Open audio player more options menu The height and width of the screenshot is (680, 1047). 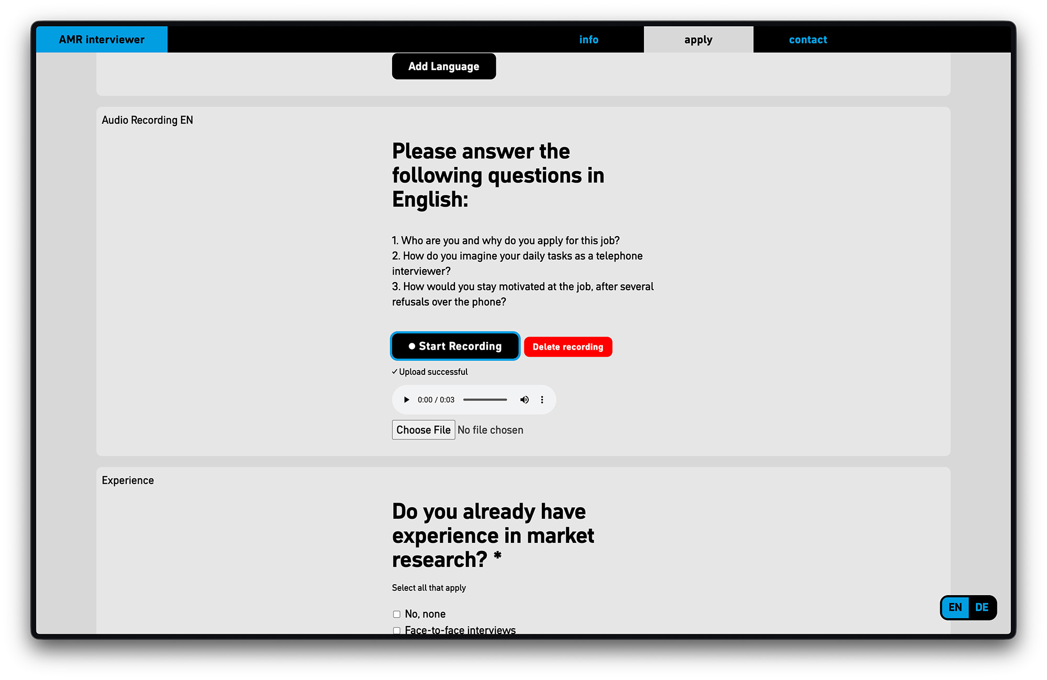(x=542, y=400)
